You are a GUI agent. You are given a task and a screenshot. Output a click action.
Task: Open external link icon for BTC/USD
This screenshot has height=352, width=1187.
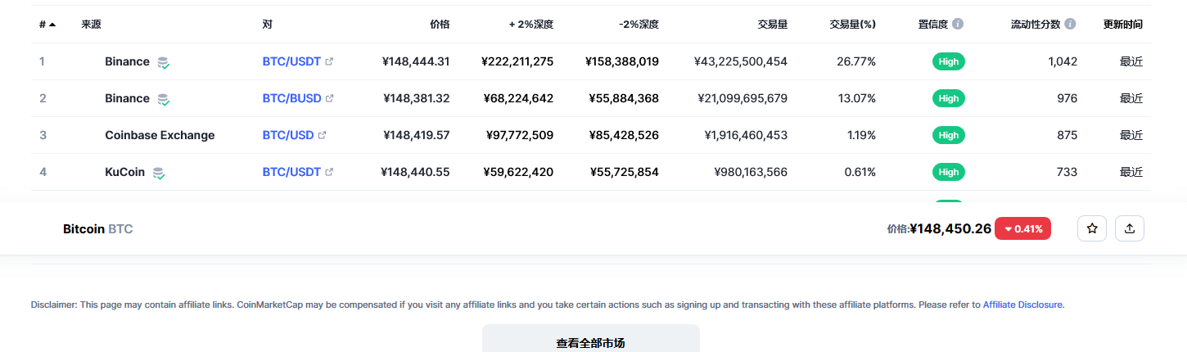(x=322, y=135)
